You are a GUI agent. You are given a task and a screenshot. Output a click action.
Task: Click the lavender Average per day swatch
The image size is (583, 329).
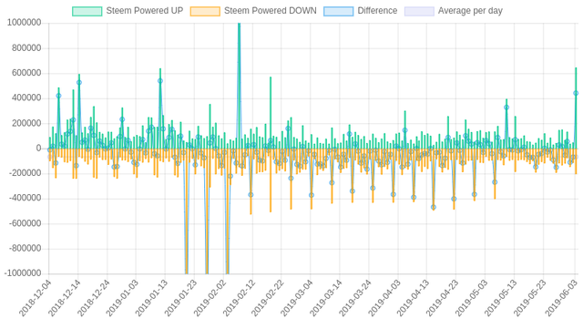click(x=419, y=11)
